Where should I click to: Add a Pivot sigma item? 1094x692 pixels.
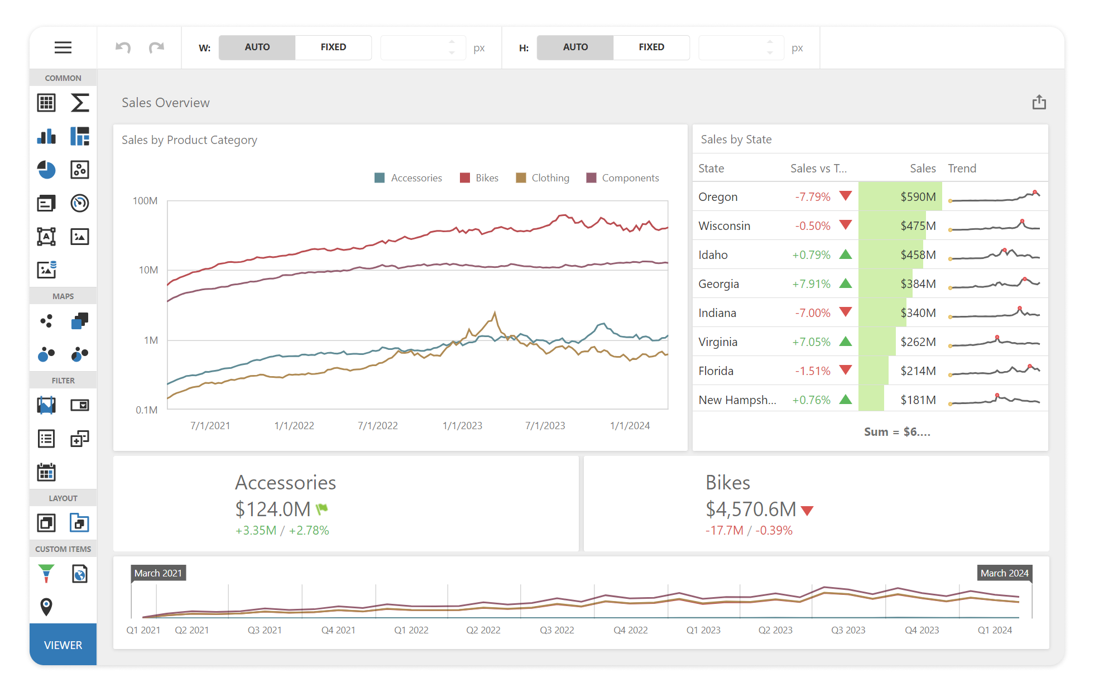coord(80,103)
